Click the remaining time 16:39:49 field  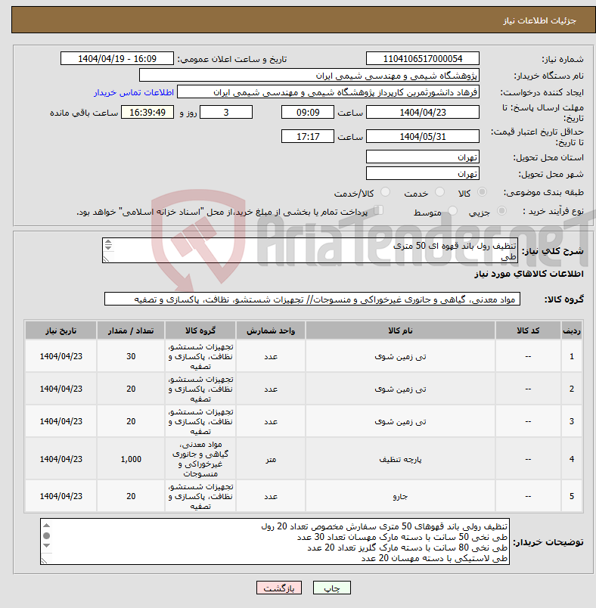[x=147, y=112]
